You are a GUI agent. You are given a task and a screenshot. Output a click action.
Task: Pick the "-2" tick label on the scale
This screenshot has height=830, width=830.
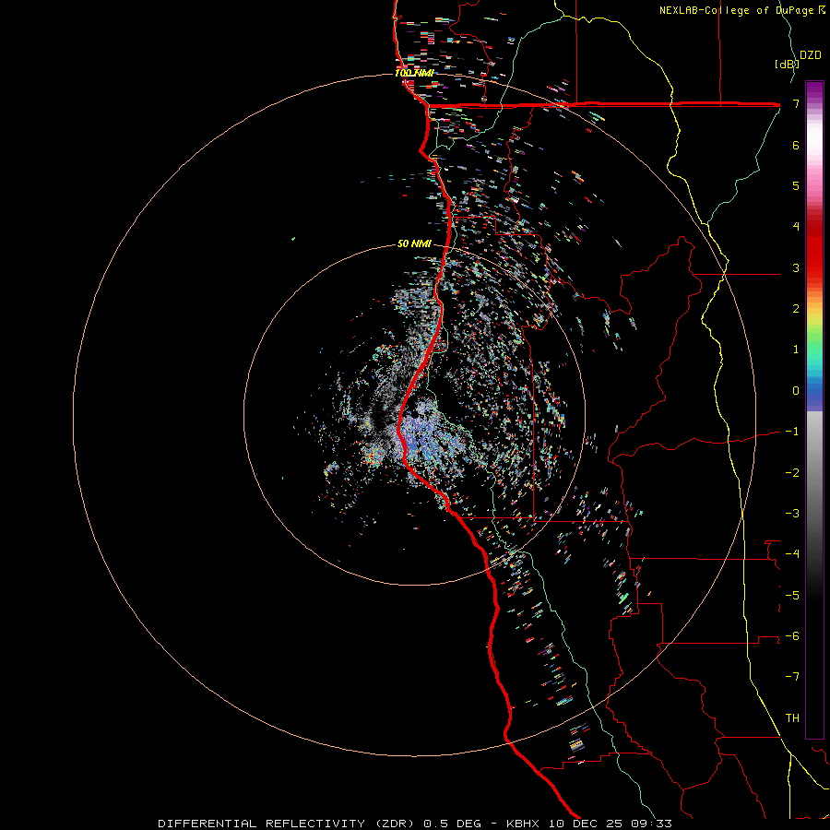click(x=792, y=472)
